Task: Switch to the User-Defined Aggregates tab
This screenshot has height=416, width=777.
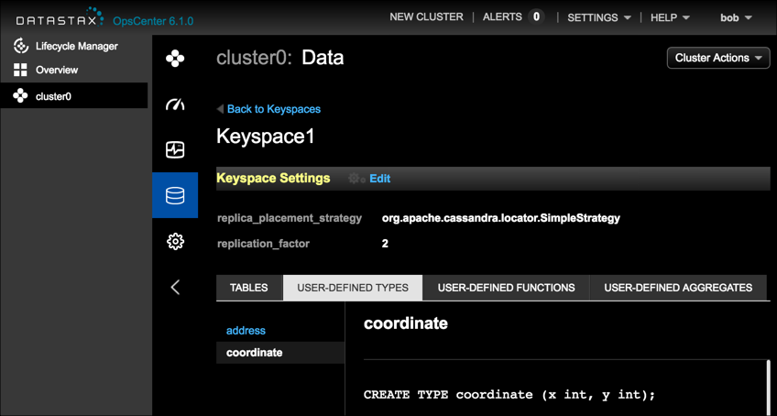Action: tap(678, 288)
